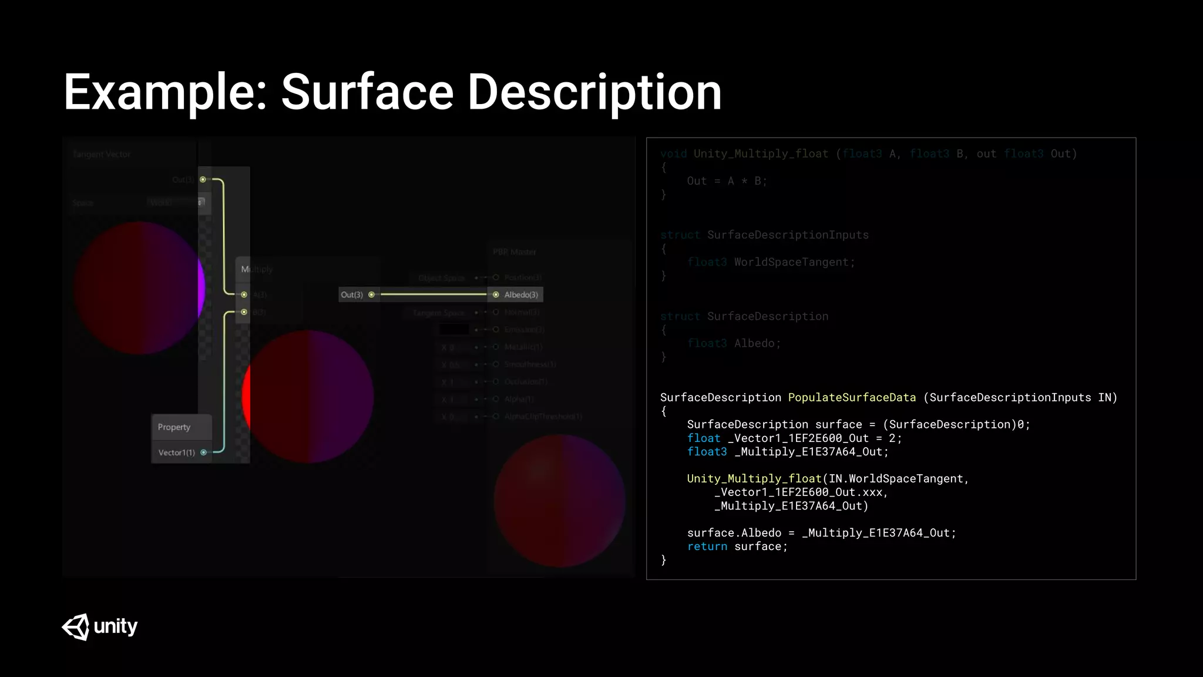Click the AlphaClipThreshold(1) port on PBR Master
The width and height of the screenshot is (1203, 677).
pyautogui.click(x=496, y=416)
